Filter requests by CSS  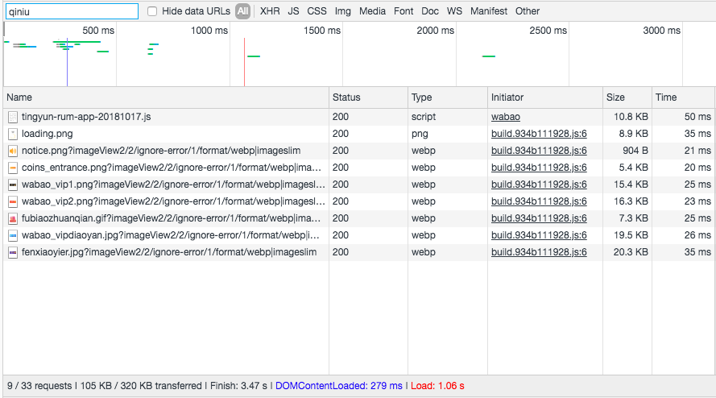click(317, 11)
